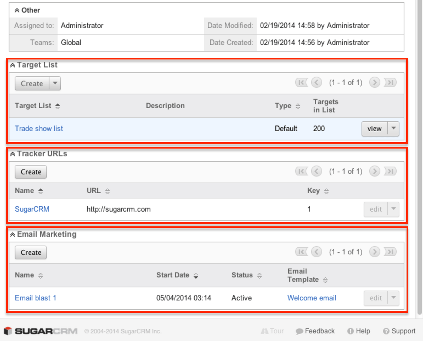The image size is (423, 341).
Task: Open Help in footer
Action: click(359, 331)
